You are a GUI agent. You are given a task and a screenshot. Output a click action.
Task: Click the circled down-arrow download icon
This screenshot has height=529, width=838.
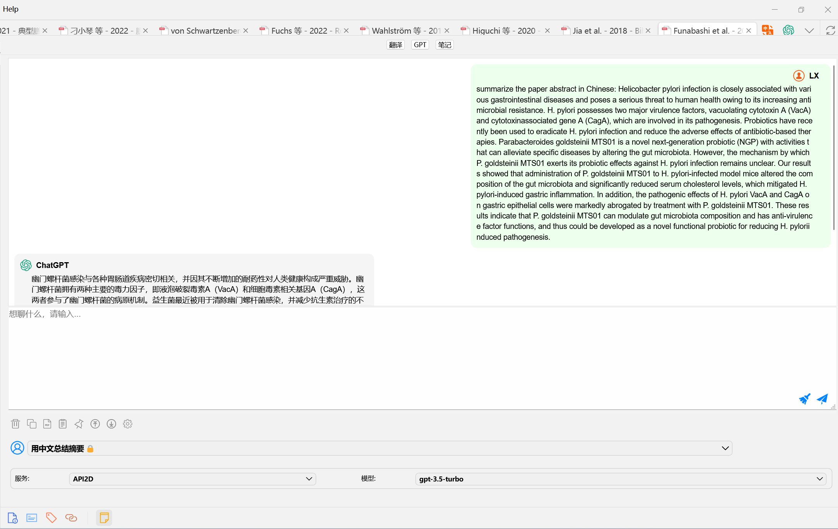click(111, 424)
